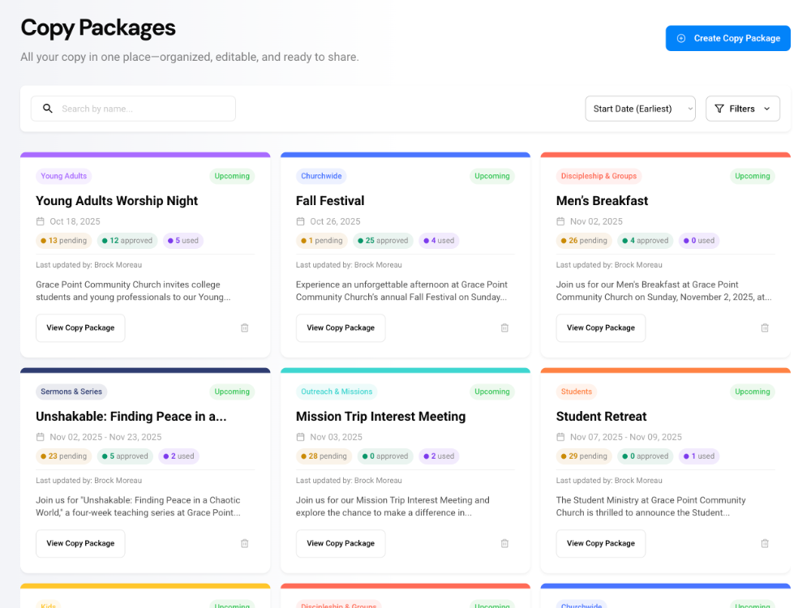View Copy Package for Student Retreat
Image resolution: width=811 pixels, height=608 pixels.
click(601, 543)
